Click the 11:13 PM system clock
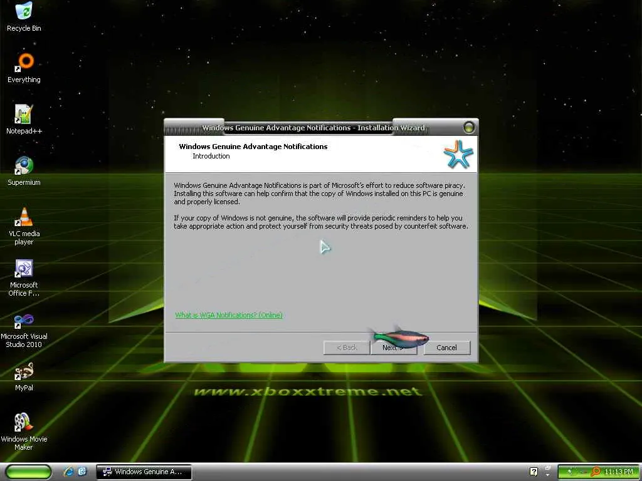 tap(619, 472)
